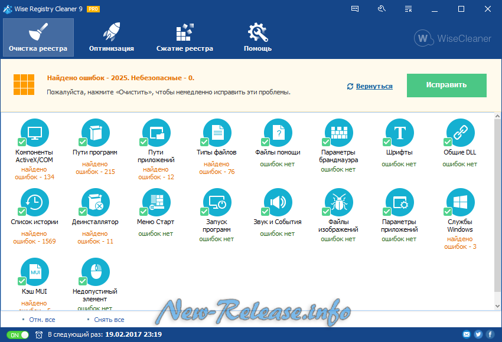Viewport: 502px width, 342px height.
Task: Uncheck the Звук и События checkbox
Action: click(265, 212)
